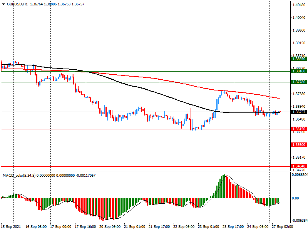The width and height of the screenshot is (308, 231).
Task: Click the 27 Sep 02:00 time label
Action: click(282, 227)
